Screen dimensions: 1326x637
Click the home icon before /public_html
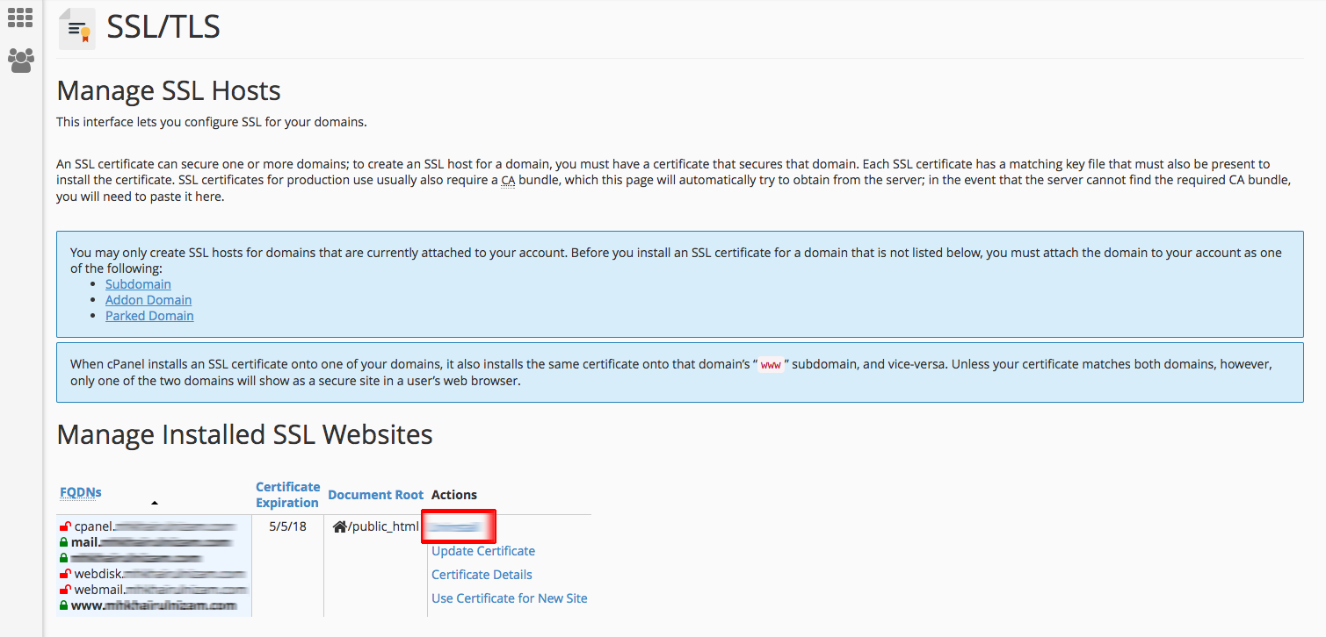[340, 526]
